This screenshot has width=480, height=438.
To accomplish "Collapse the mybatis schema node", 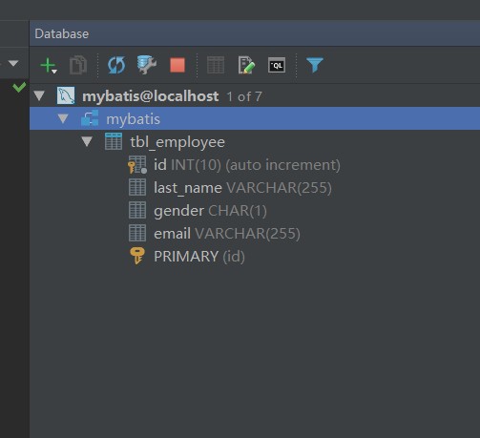I will 63,118.
